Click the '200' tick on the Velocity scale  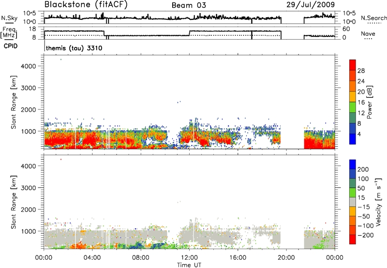pos(363,169)
